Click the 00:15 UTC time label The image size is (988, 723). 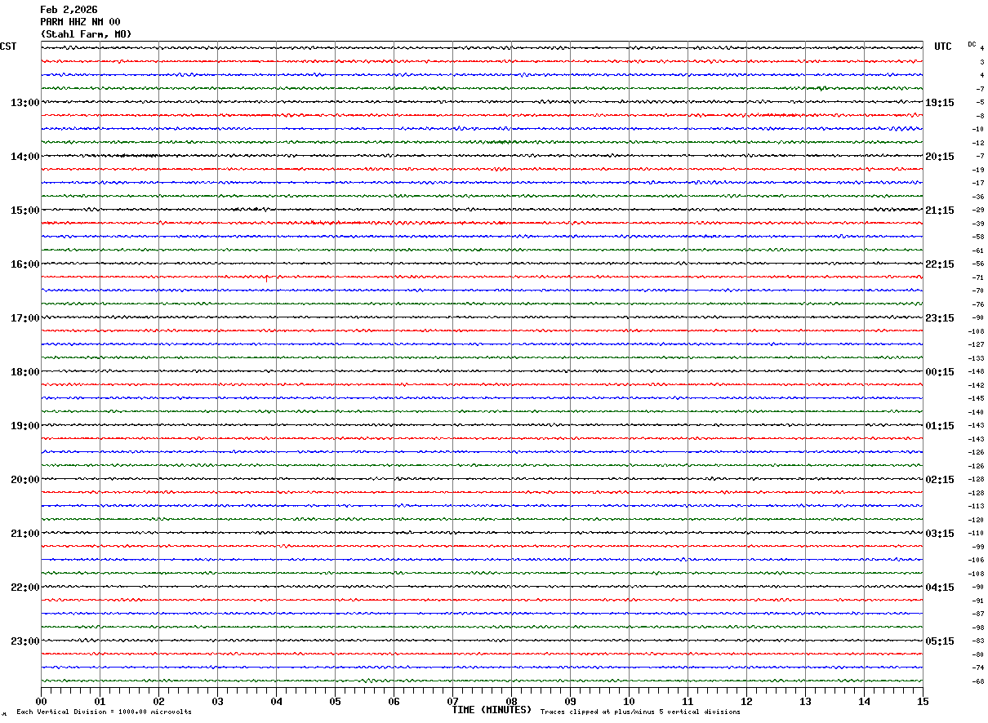point(939,372)
